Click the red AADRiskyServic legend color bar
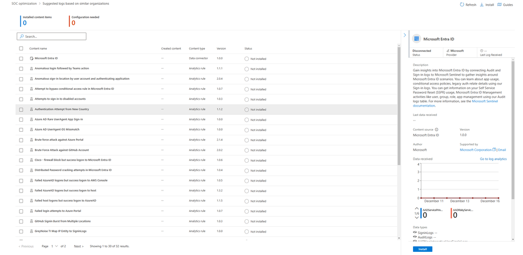This screenshot has height=255, width=523. tap(451, 214)
